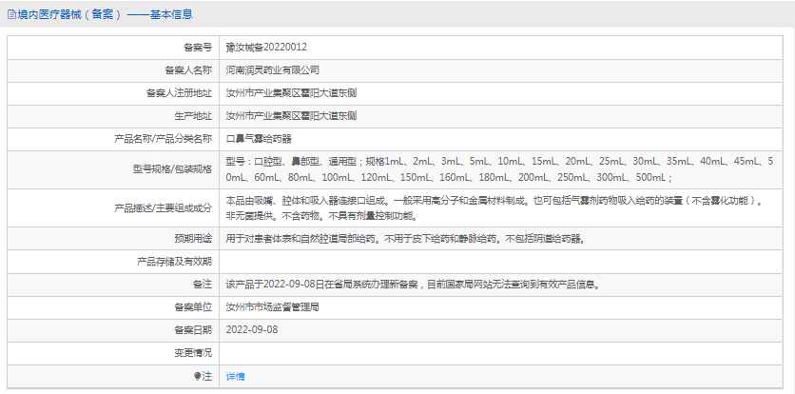
Task: Click the intended use text 用于对患者体表
Action: click(406, 239)
